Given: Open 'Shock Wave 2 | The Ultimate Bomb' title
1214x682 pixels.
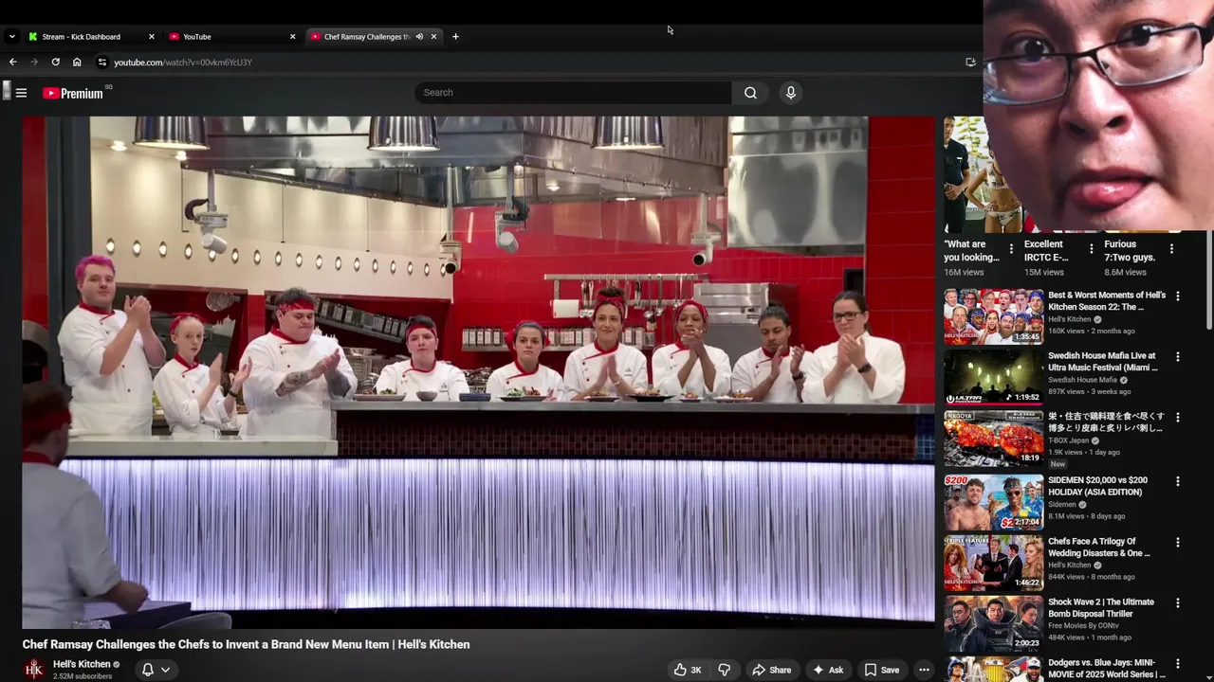Looking at the screenshot, I should coord(1101,608).
